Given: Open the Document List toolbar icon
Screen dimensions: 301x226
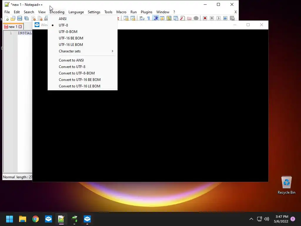Looking at the screenshot, I should (x=176, y=18).
